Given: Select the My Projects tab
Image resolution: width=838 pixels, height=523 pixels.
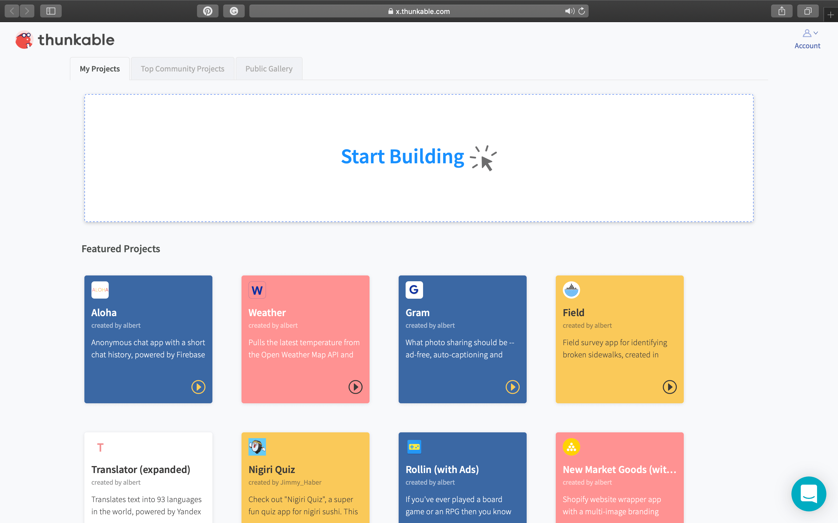Looking at the screenshot, I should pos(100,69).
